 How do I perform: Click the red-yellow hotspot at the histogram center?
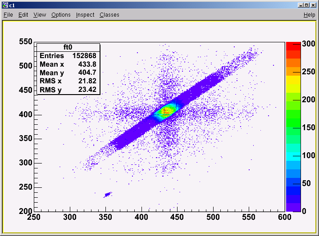point(166,111)
